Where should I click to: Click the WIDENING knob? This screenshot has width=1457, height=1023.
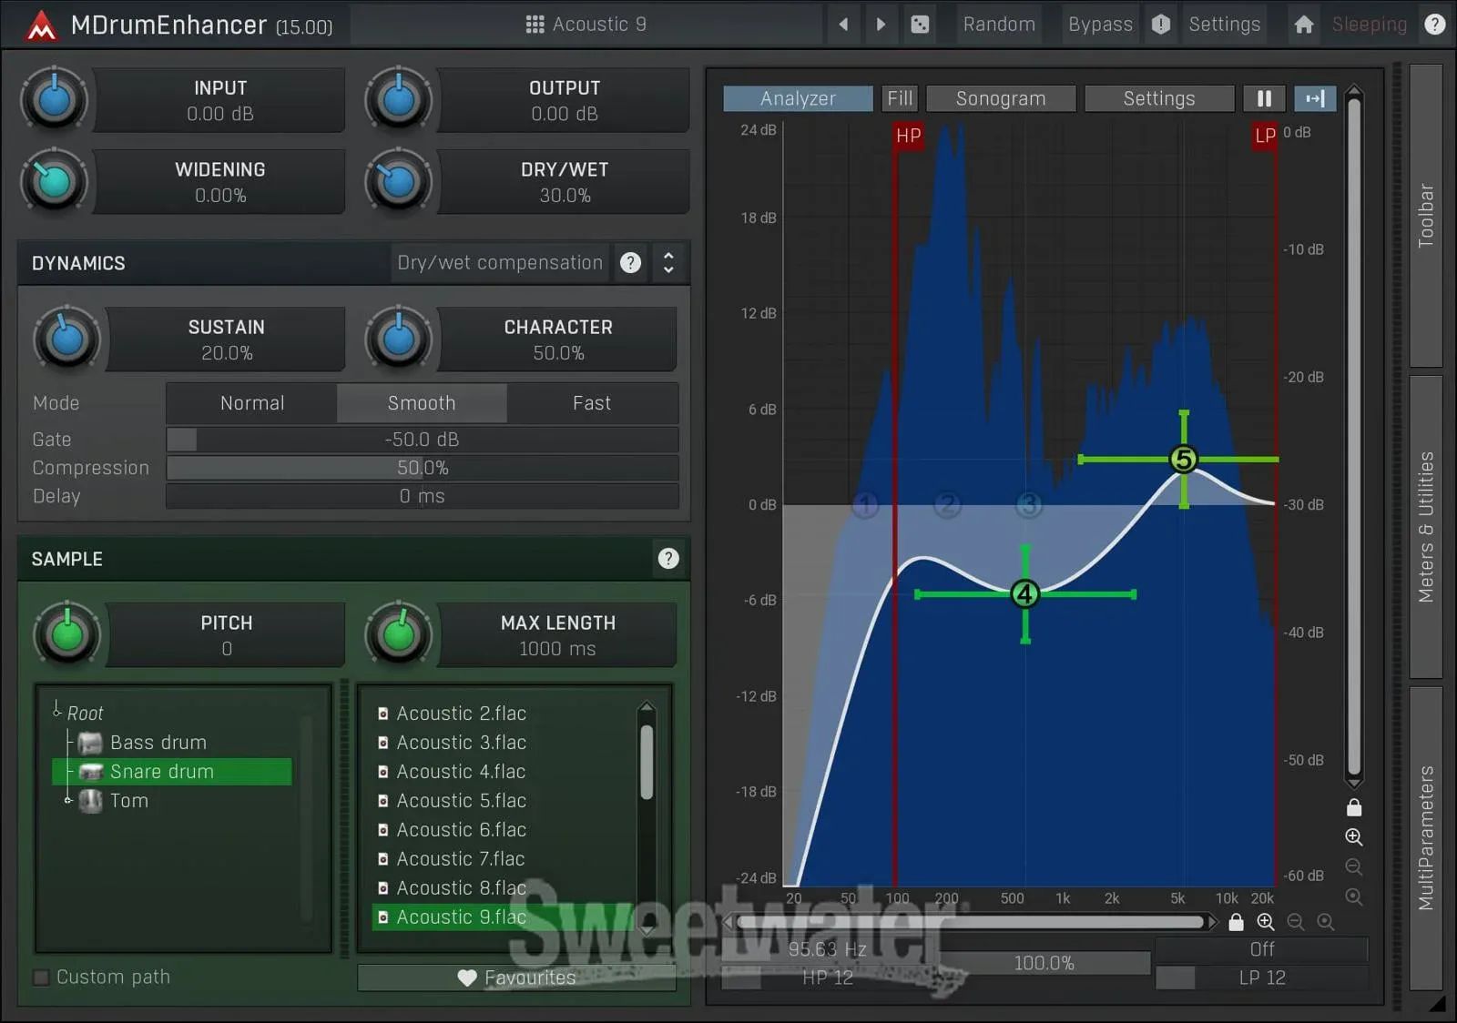pos(54,181)
